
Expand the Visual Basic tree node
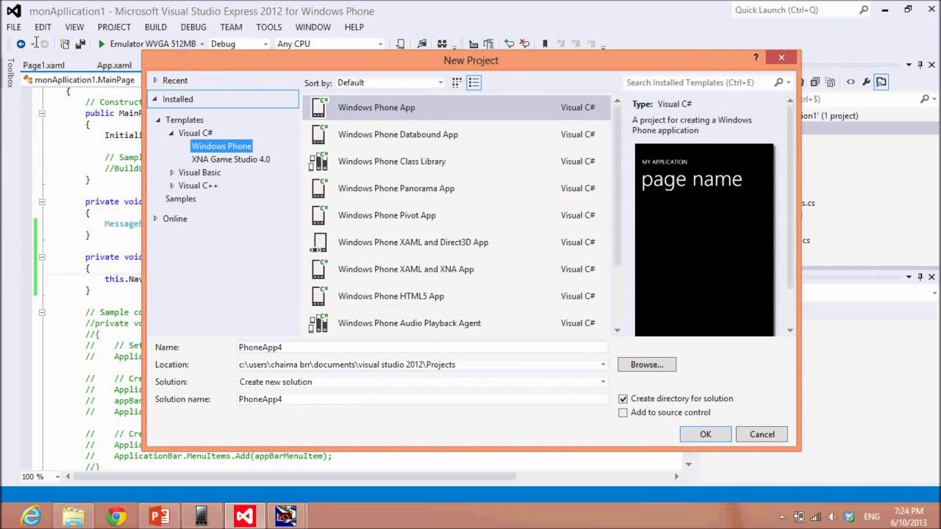pyautogui.click(x=172, y=173)
